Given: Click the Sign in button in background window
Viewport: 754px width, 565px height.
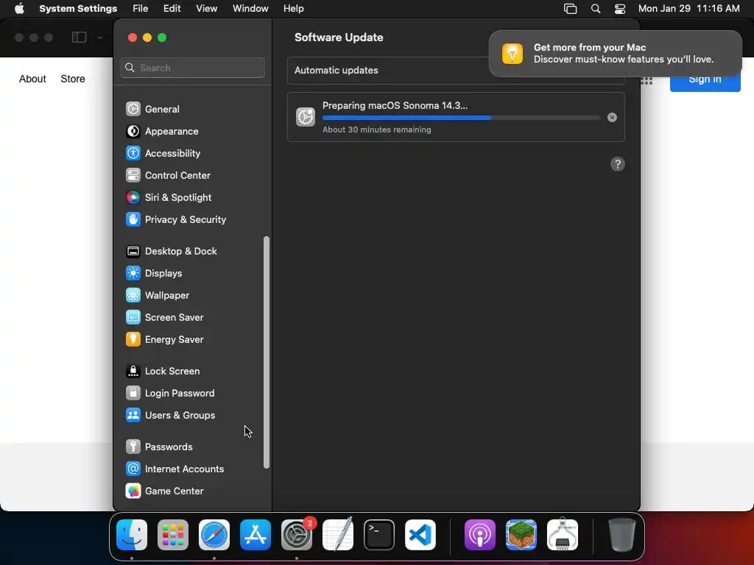Looking at the screenshot, I should pyautogui.click(x=705, y=82).
